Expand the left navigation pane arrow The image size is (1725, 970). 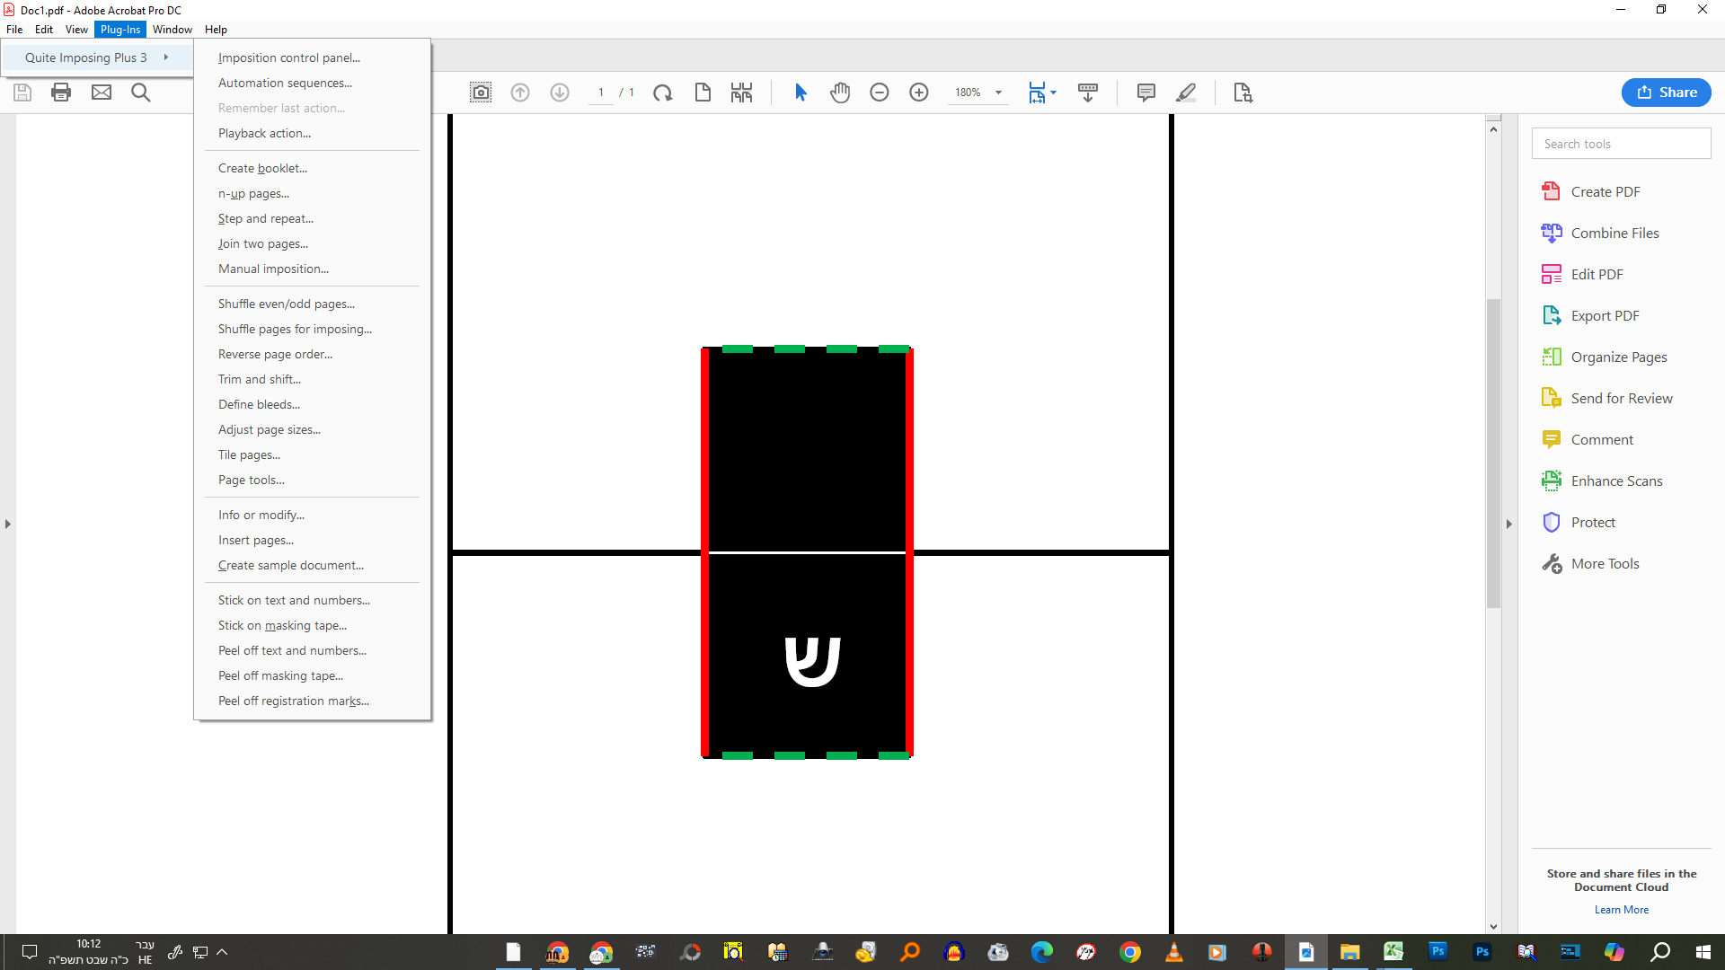pos(8,524)
